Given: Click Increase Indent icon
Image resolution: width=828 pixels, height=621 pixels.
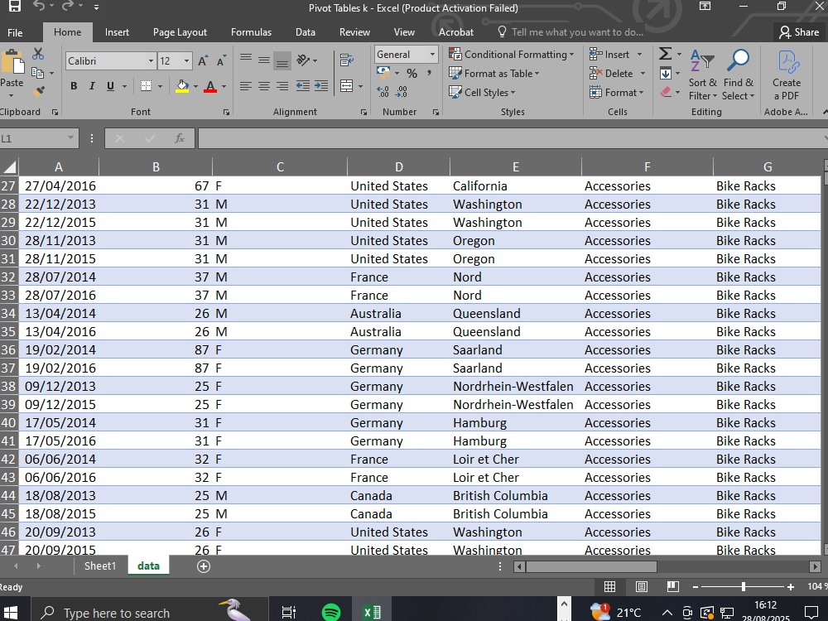Looking at the screenshot, I should point(321,86).
